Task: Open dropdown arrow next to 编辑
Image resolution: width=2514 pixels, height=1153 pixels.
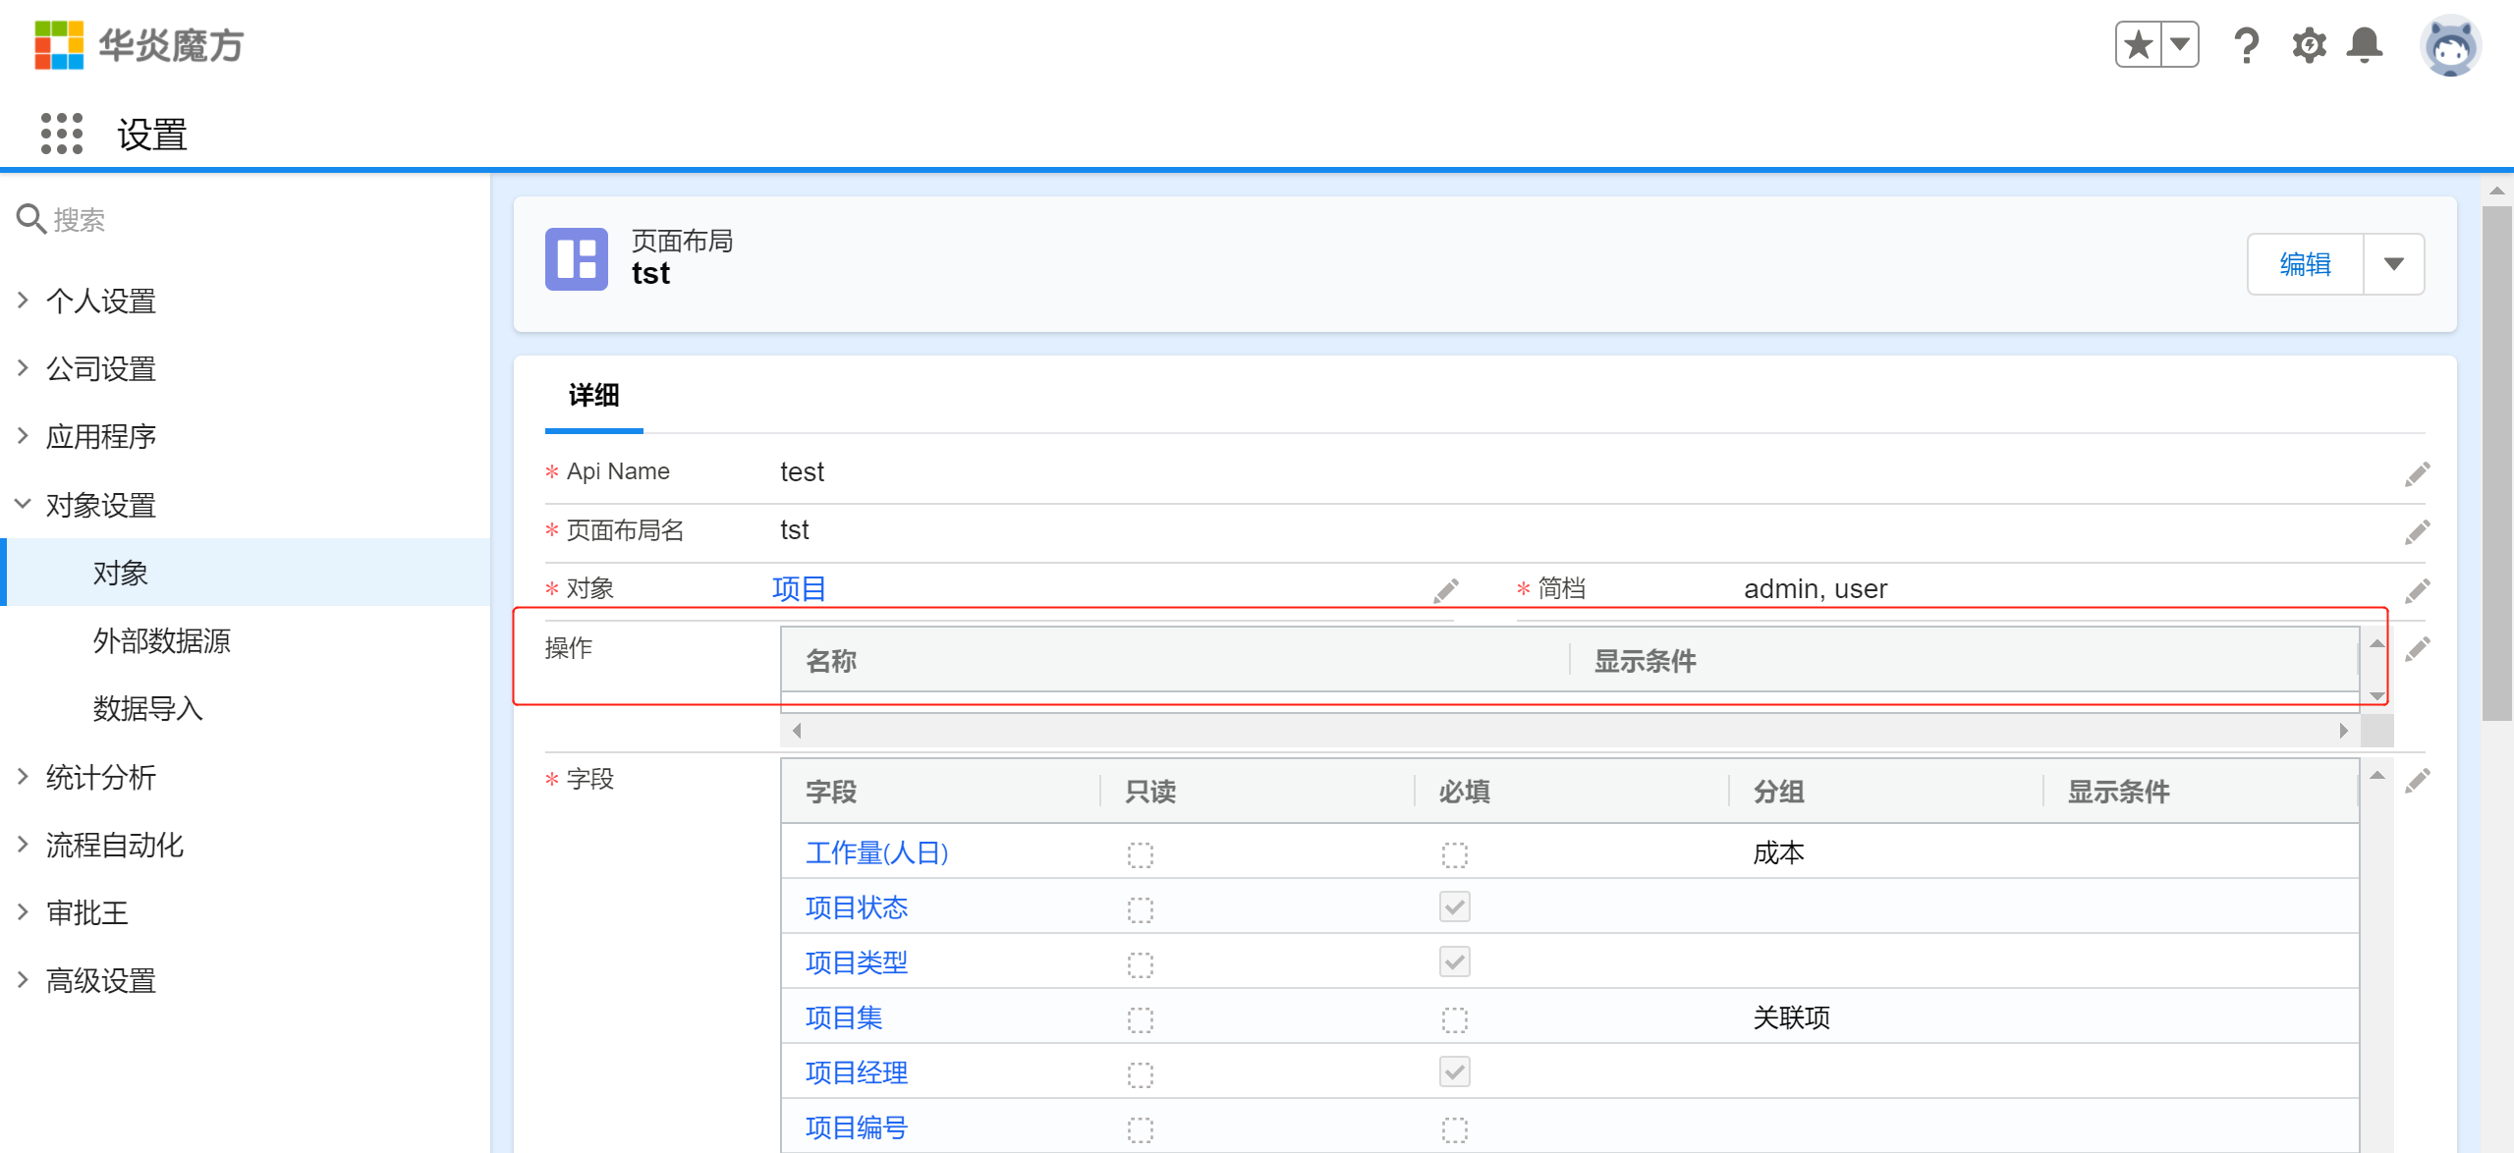Action: point(2393,264)
